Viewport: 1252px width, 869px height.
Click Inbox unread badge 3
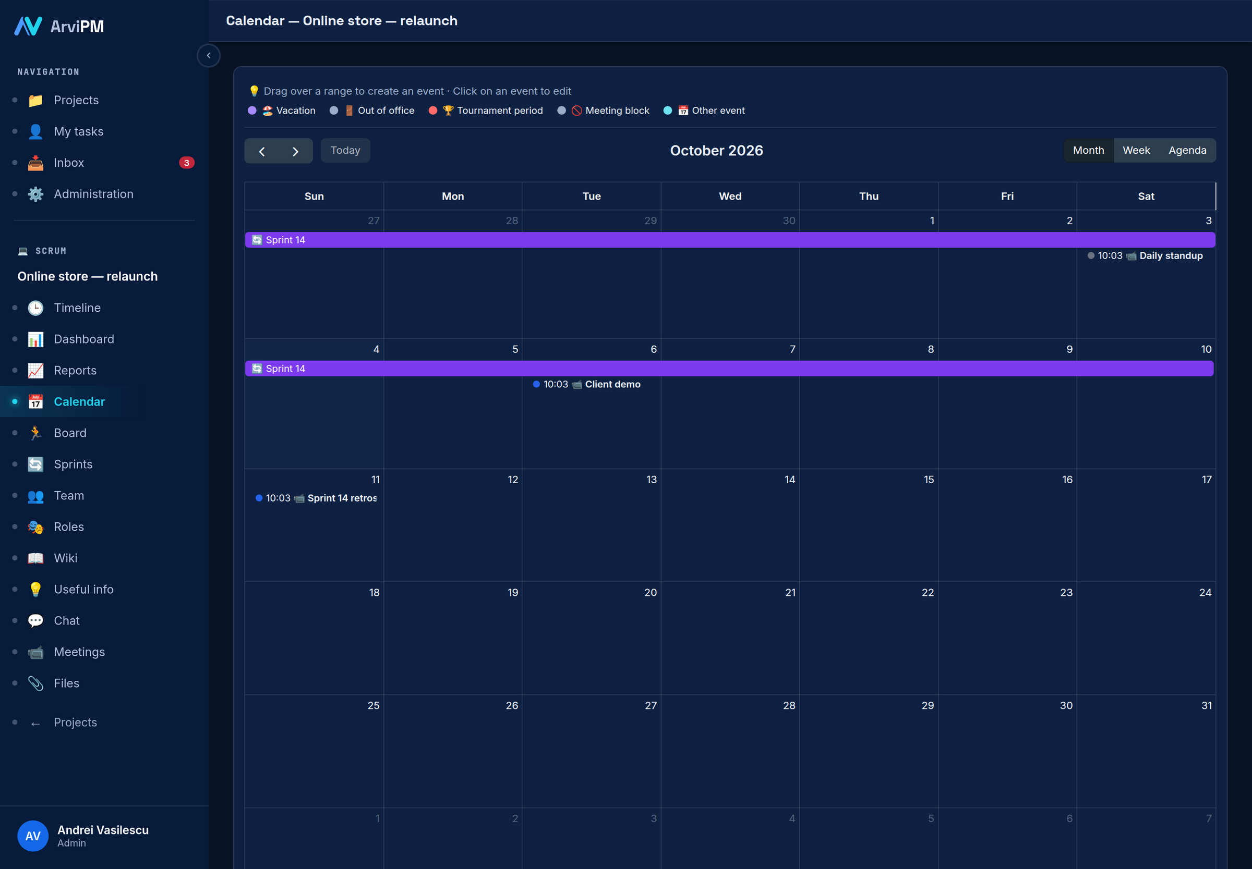[x=186, y=163]
